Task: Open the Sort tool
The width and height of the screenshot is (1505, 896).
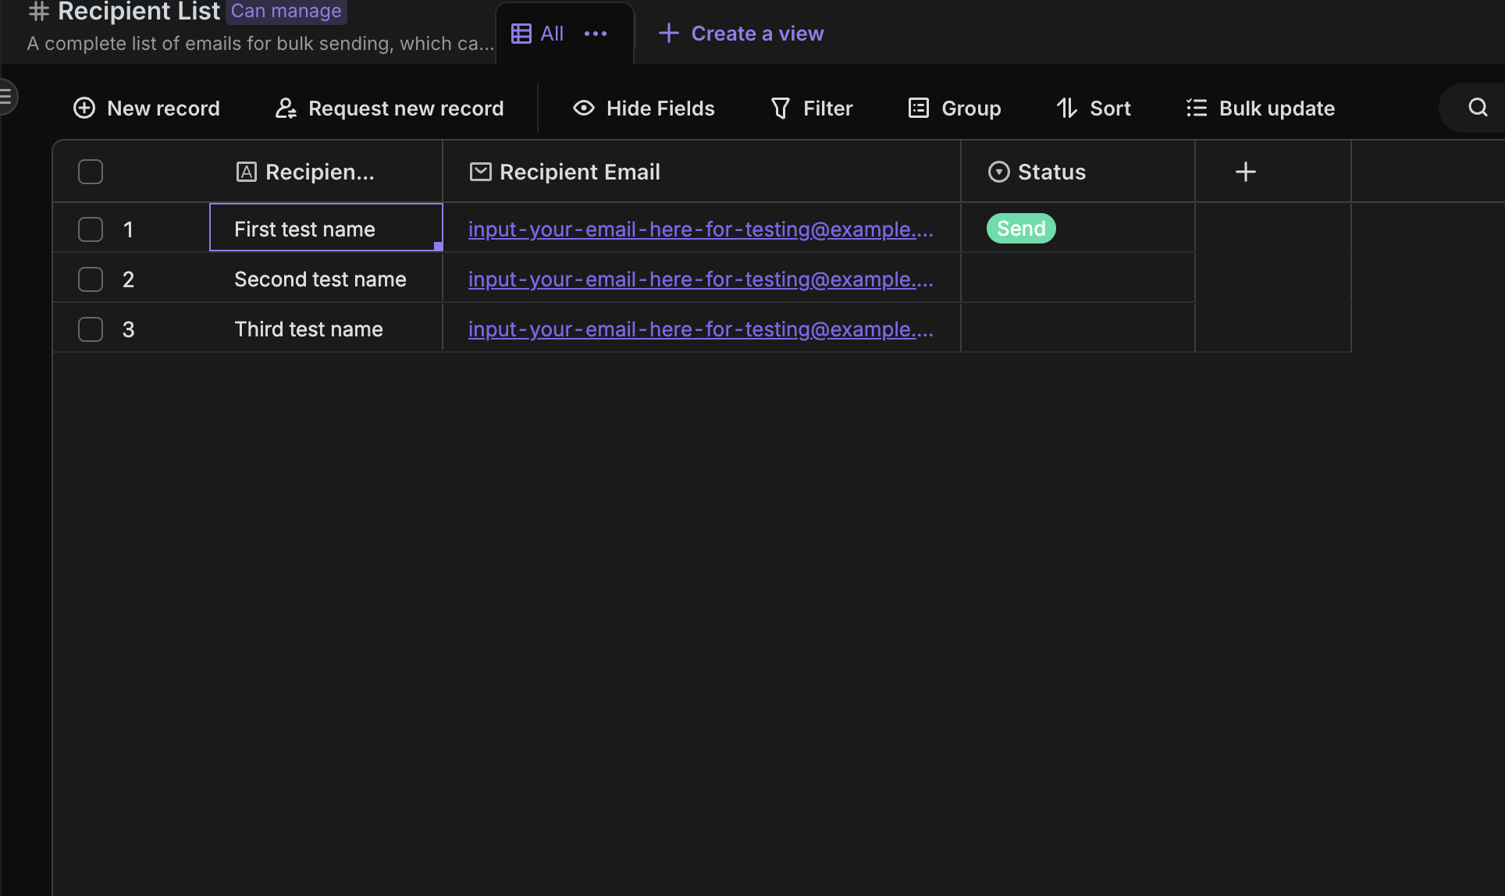Action: (x=1093, y=108)
